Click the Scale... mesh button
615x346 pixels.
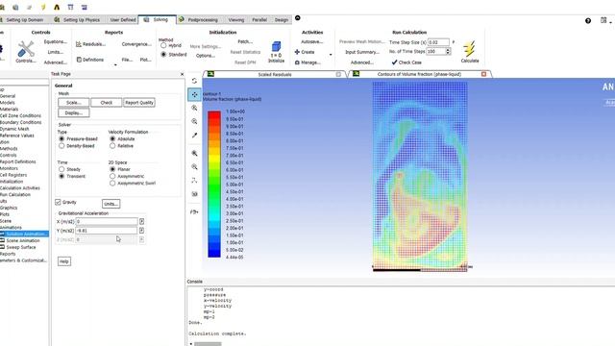[x=74, y=103]
